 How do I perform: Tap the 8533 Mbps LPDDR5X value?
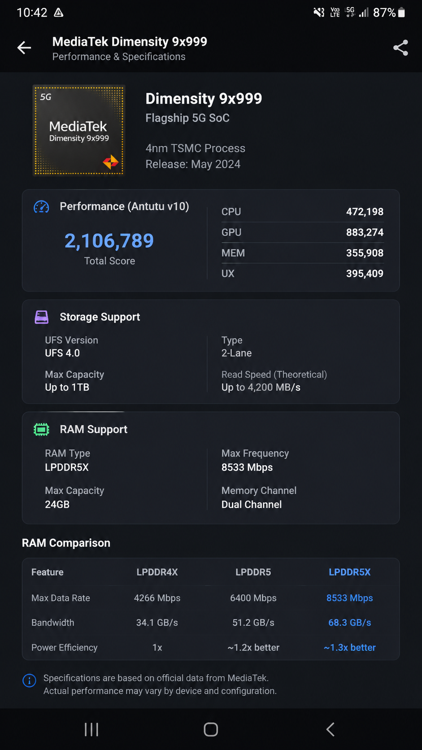click(x=350, y=598)
